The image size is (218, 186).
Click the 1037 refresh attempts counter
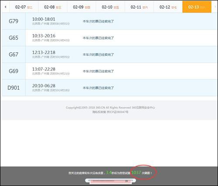click(136, 172)
